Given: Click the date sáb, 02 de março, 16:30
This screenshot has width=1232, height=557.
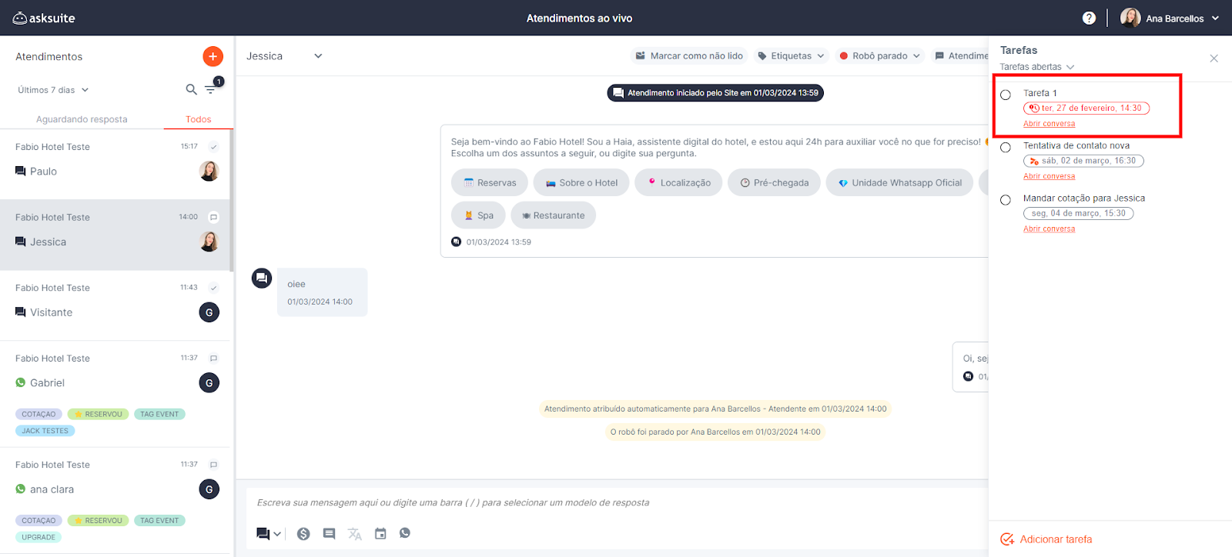Looking at the screenshot, I should click(1083, 161).
